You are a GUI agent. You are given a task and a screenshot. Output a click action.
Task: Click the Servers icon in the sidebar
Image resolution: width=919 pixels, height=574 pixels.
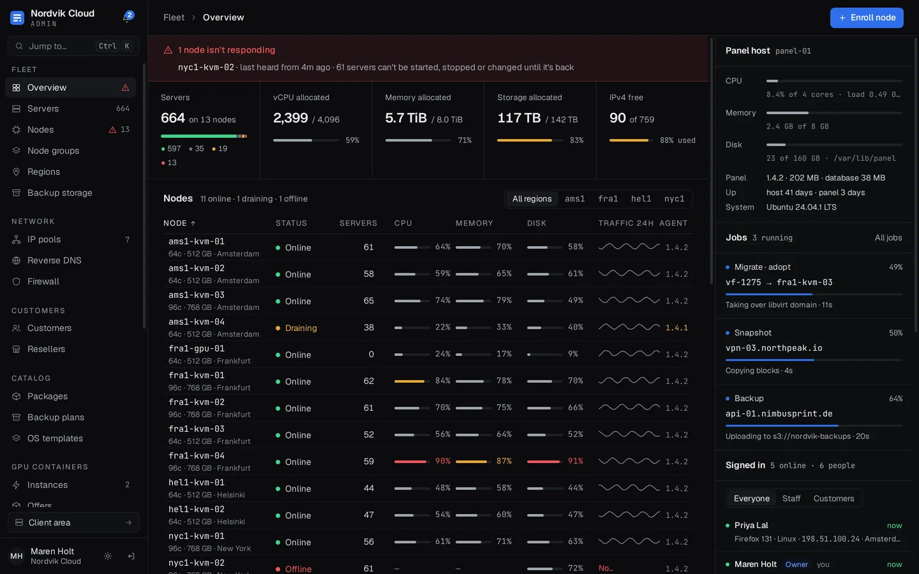(17, 108)
